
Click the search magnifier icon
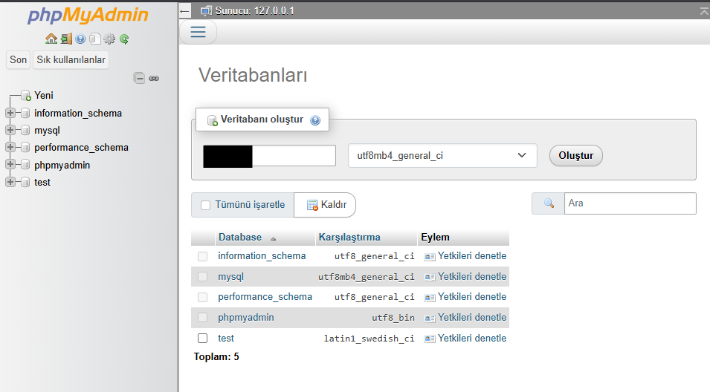[549, 203]
